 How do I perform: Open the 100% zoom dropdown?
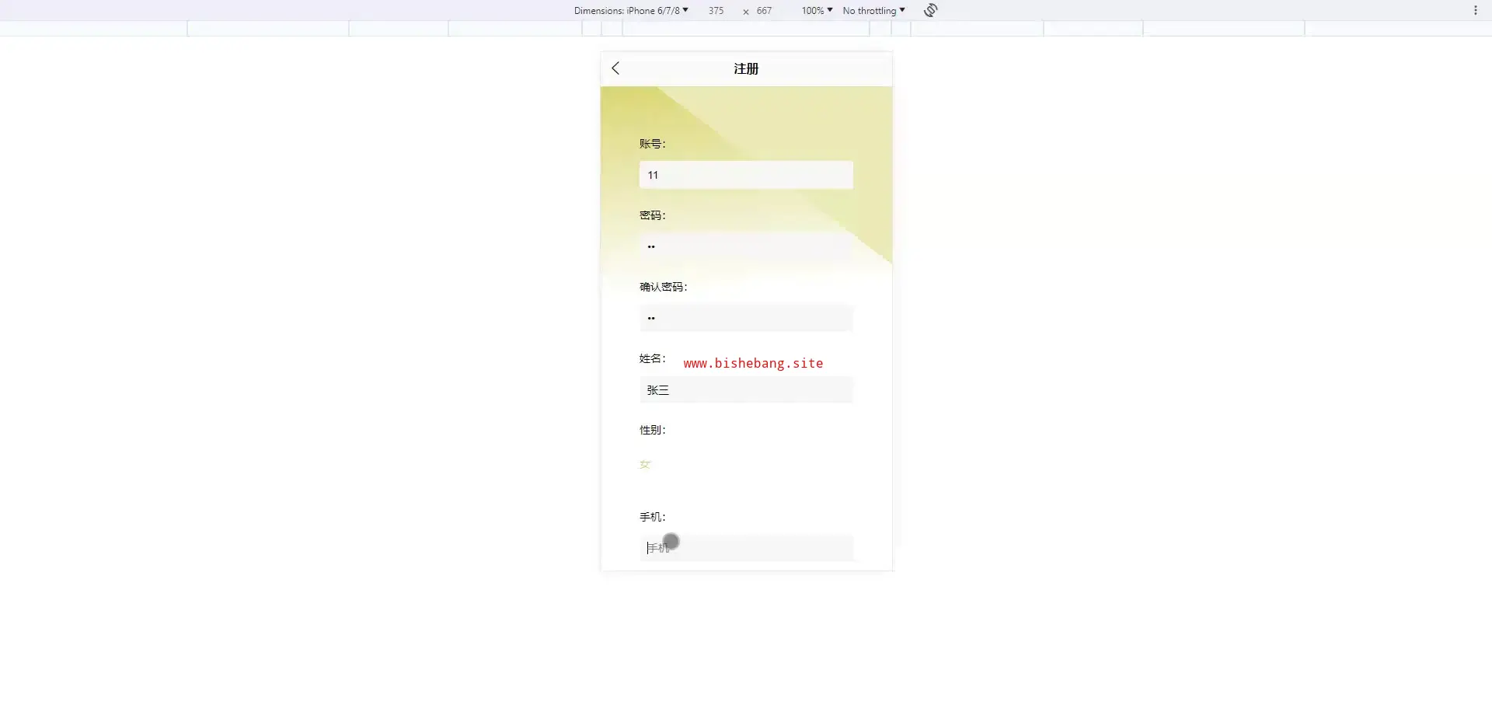[817, 10]
